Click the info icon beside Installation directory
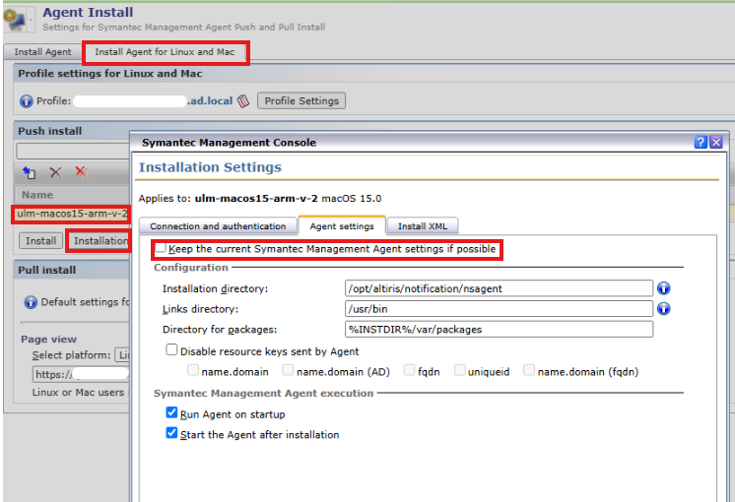This screenshot has width=735, height=502. 663,288
